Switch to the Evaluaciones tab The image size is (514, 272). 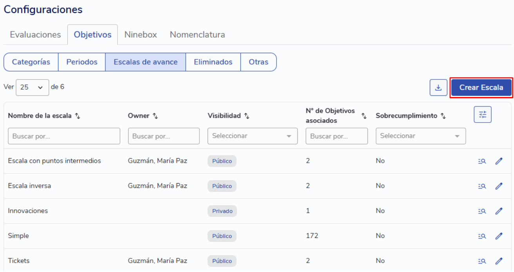point(35,34)
